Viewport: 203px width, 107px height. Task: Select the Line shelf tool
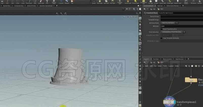tap(12, 2)
